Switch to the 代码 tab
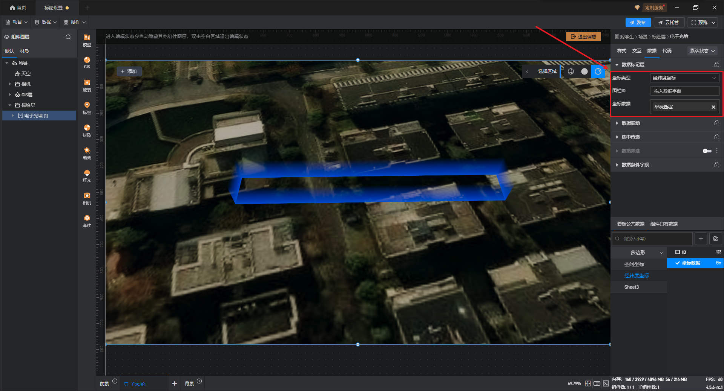Screen dimensions: 724x391 (667, 51)
